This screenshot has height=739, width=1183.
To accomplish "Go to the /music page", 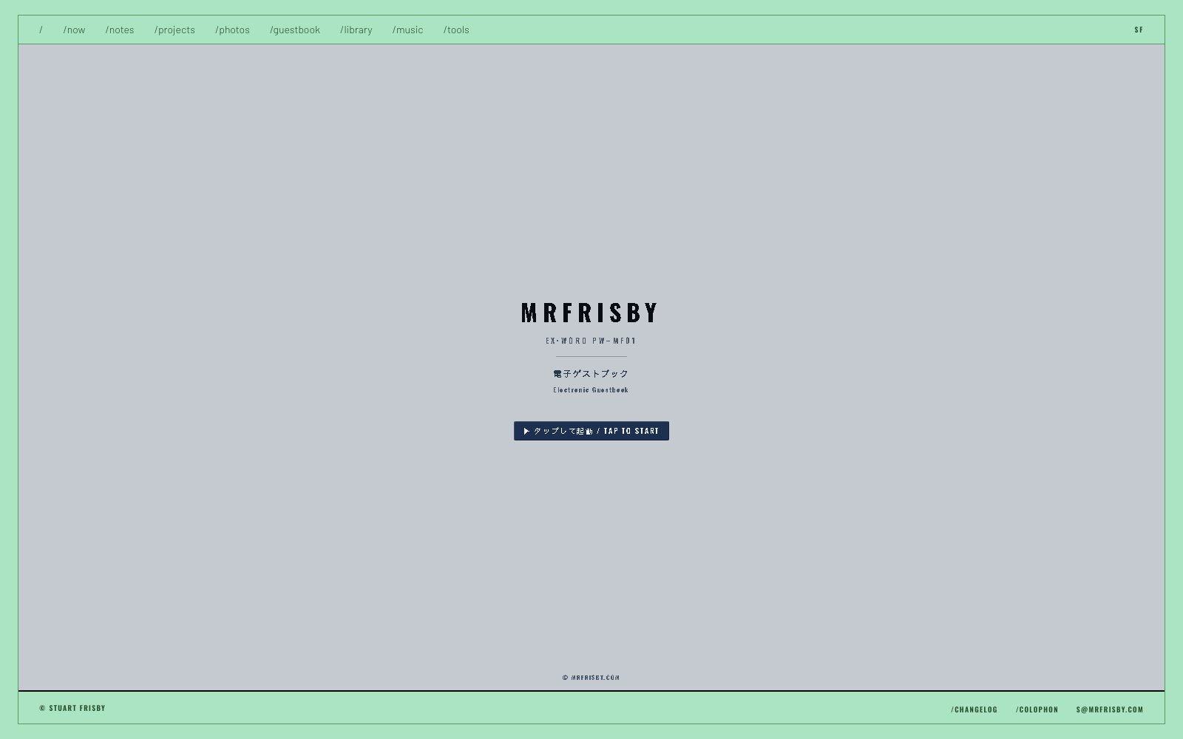I will 407,30.
